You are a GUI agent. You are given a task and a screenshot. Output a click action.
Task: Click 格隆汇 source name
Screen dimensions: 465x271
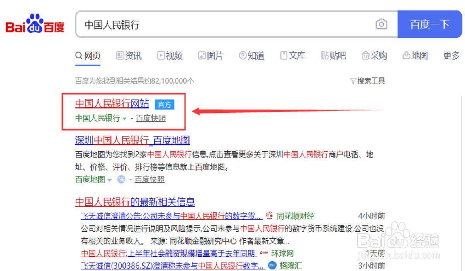point(291,266)
